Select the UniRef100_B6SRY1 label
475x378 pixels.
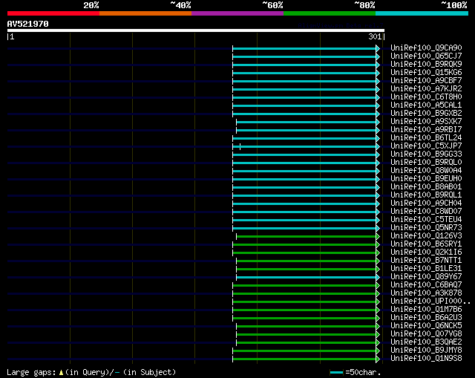(x=426, y=244)
